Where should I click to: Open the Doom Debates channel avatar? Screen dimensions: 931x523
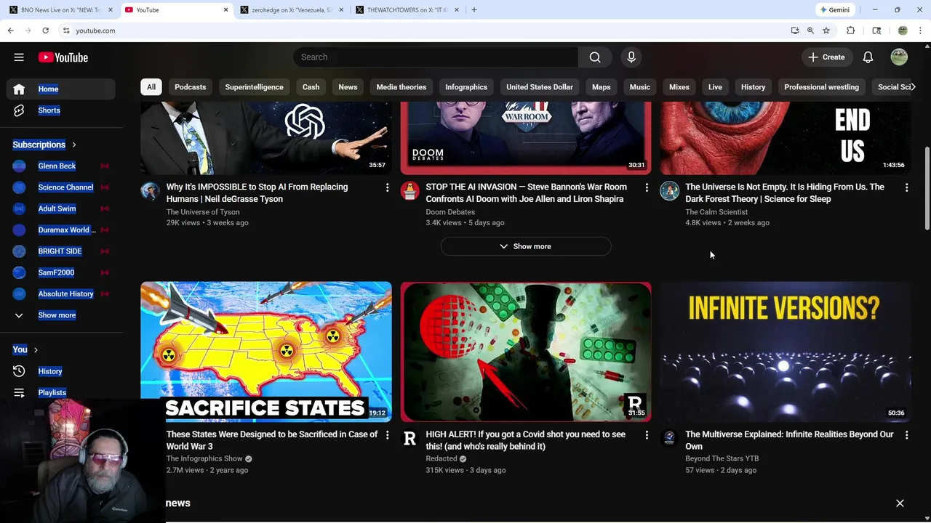click(x=410, y=191)
